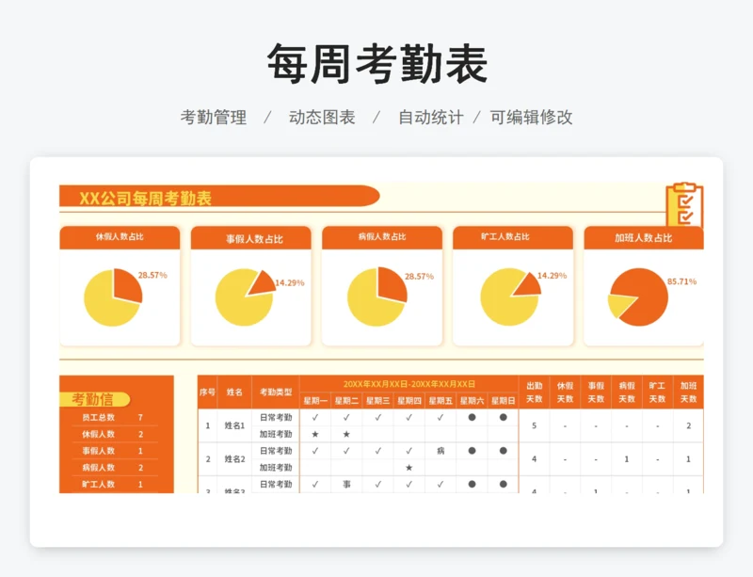This screenshot has height=577, width=753.
Task: Click the 星期二 column header
Action: 346,401
